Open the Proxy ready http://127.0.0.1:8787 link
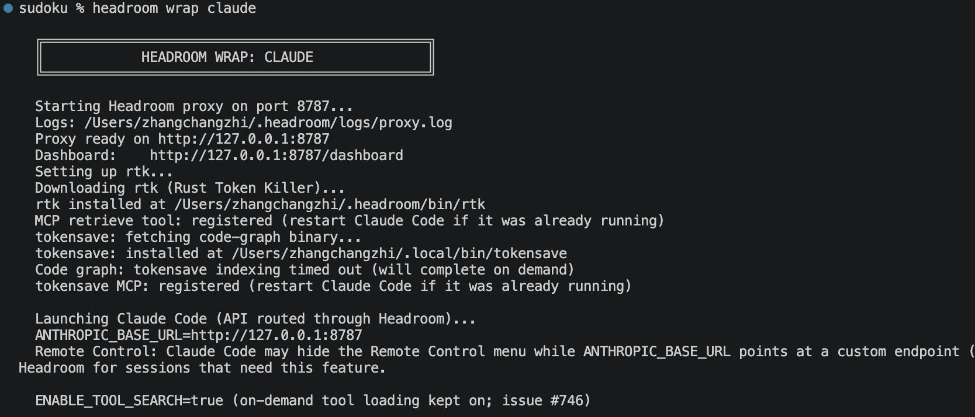The width and height of the screenshot is (975, 417). pyautogui.click(x=243, y=139)
